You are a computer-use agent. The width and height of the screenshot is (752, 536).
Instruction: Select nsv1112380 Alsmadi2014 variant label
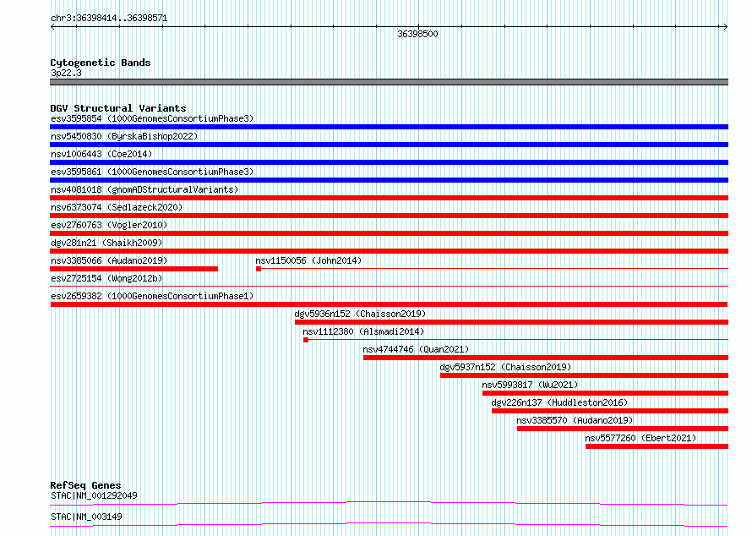click(x=363, y=331)
